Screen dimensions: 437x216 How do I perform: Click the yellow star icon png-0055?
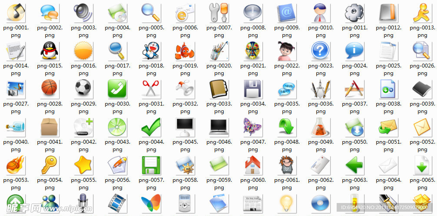(x=83, y=165)
